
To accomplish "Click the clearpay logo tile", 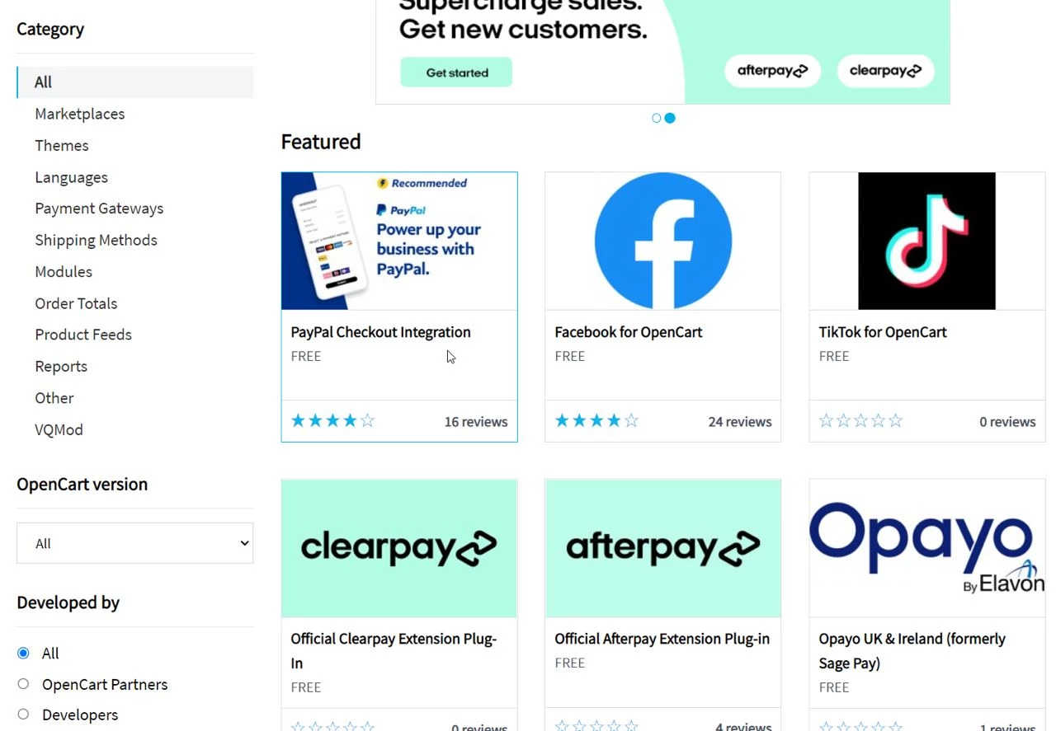I will coord(399,547).
